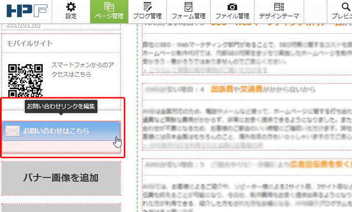Open 設定 settings gear
The height and width of the screenshot is (212, 352).
pyautogui.click(x=71, y=11)
